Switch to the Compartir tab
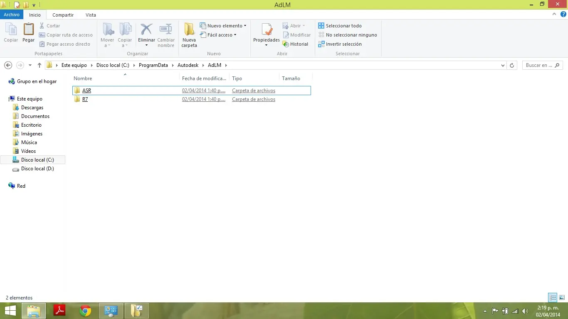This screenshot has width=568, height=319. coord(63,15)
